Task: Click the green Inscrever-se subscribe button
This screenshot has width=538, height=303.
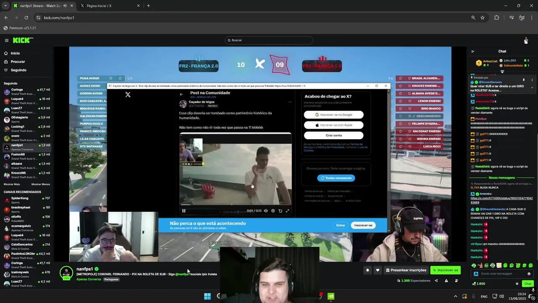Action: [446, 270]
